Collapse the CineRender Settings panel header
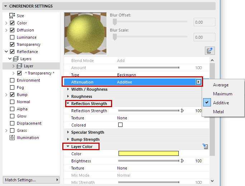The height and width of the screenshot is (186, 245). (6, 6)
